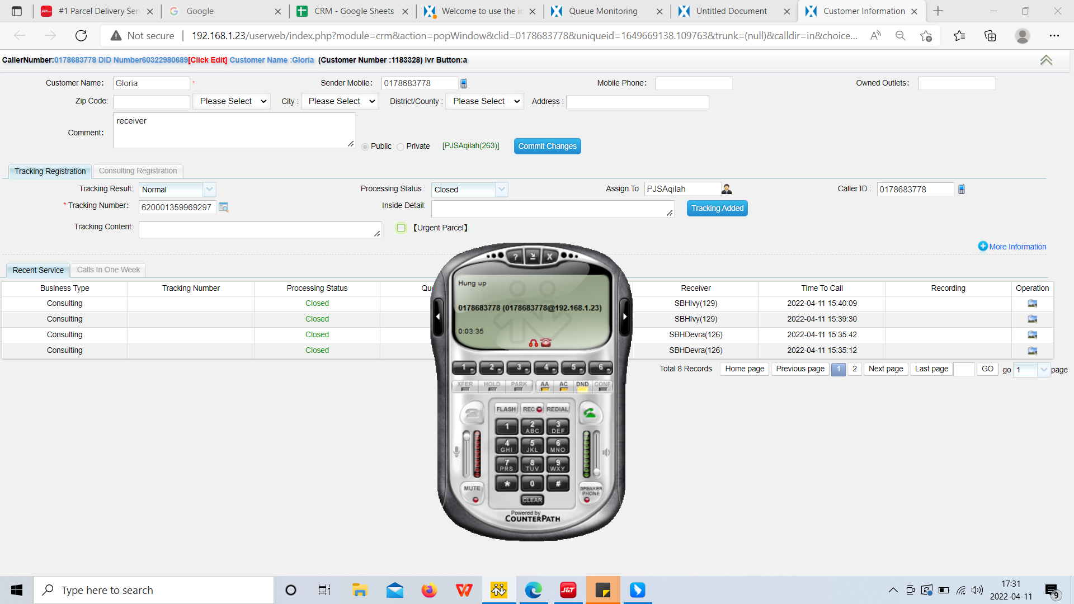Switch to Consulting Registration tab

(x=138, y=171)
